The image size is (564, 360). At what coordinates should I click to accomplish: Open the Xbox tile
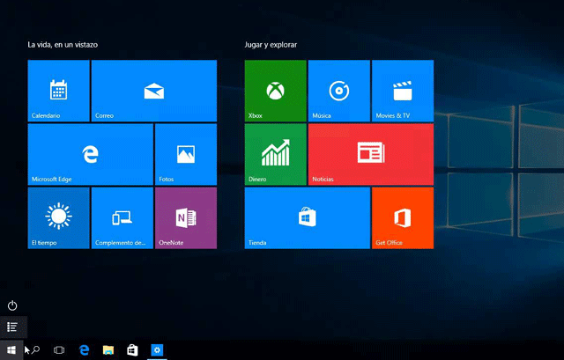275,91
